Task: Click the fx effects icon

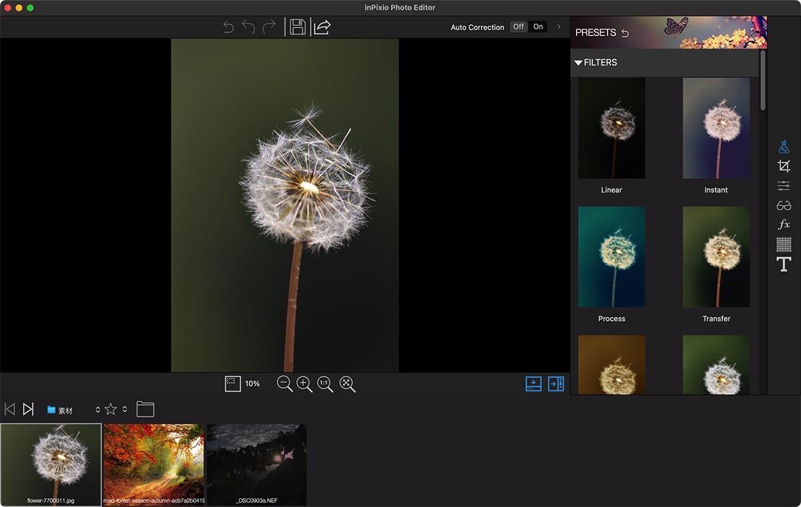Action: [x=784, y=224]
